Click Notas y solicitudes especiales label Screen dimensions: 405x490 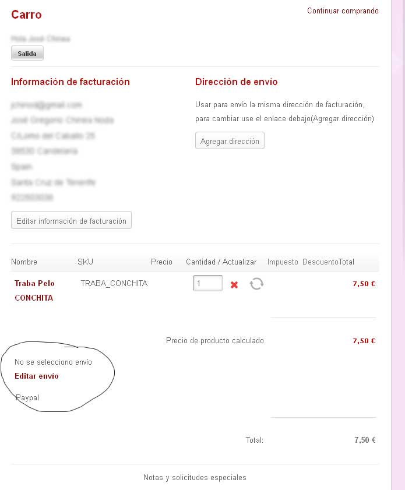(195, 478)
